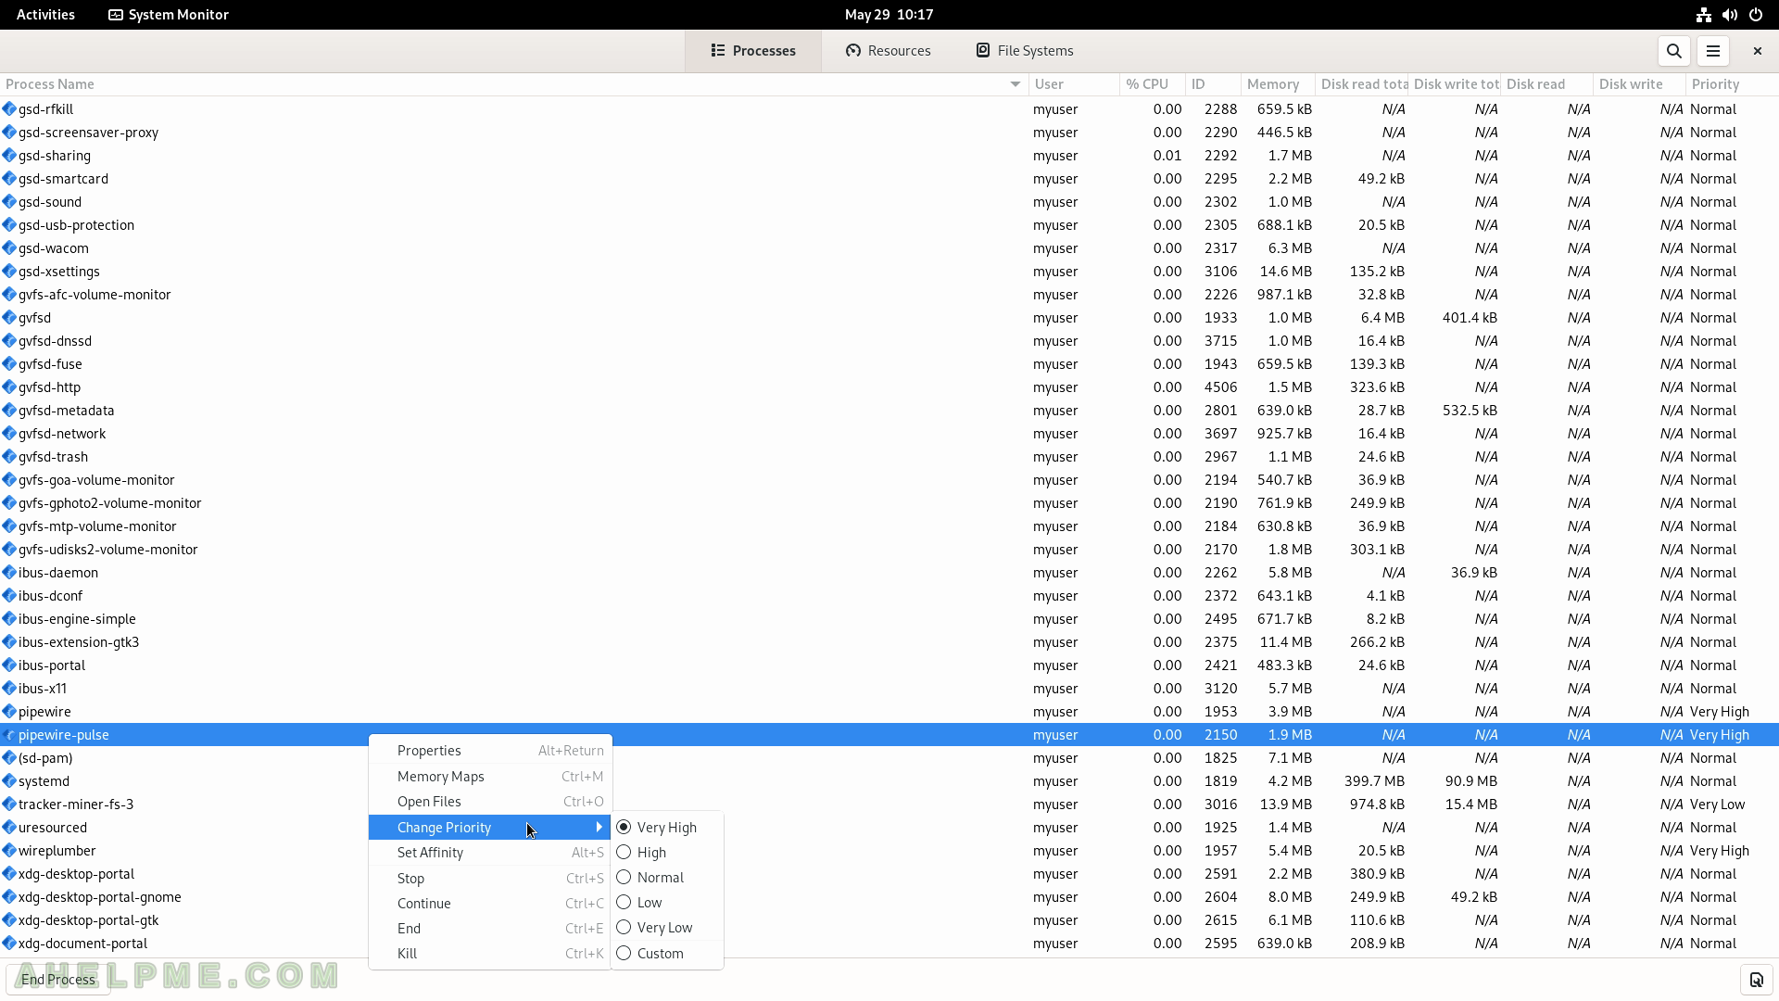Select the Very High priority option
Image resolution: width=1779 pixels, height=1001 pixels.
[667, 828]
